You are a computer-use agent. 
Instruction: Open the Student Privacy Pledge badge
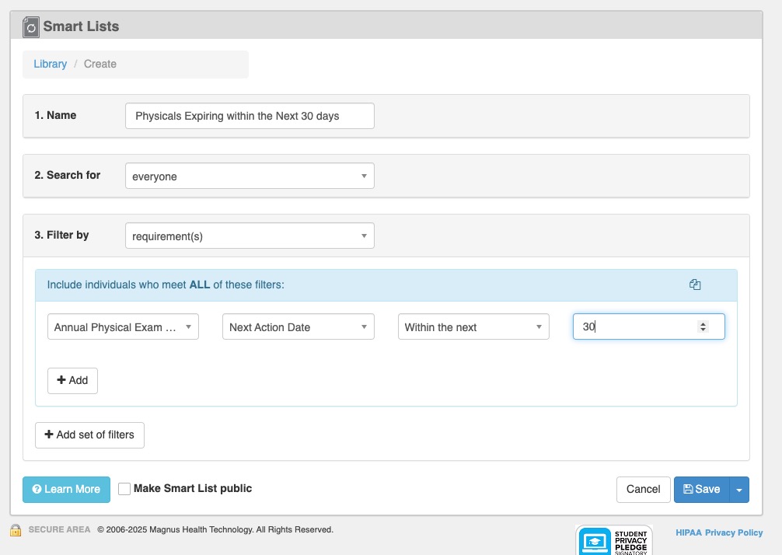(x=613, y=540)
